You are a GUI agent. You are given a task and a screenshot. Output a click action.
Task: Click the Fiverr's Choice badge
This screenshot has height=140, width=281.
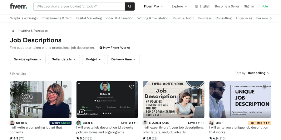pyautogui.click(x=60, y=123)
